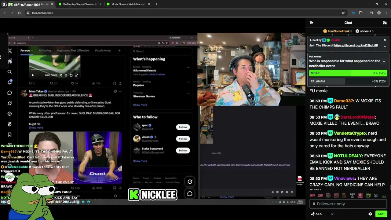This screenshot has width=391, height=220.
Task: Show more under What's happening
Action: click(x=140, y=105)
